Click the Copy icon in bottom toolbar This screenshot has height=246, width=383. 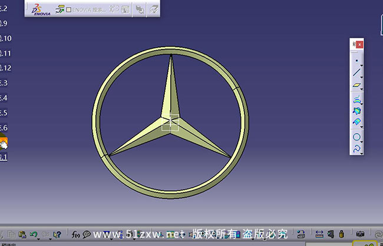click(x=11, y=235)
